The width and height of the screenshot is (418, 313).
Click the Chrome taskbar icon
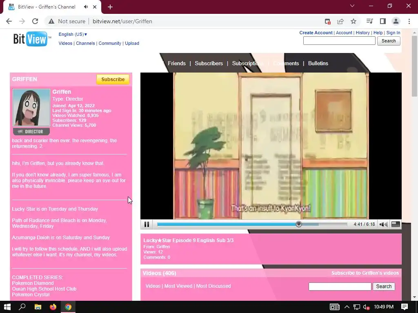click(x=68, y=307)
